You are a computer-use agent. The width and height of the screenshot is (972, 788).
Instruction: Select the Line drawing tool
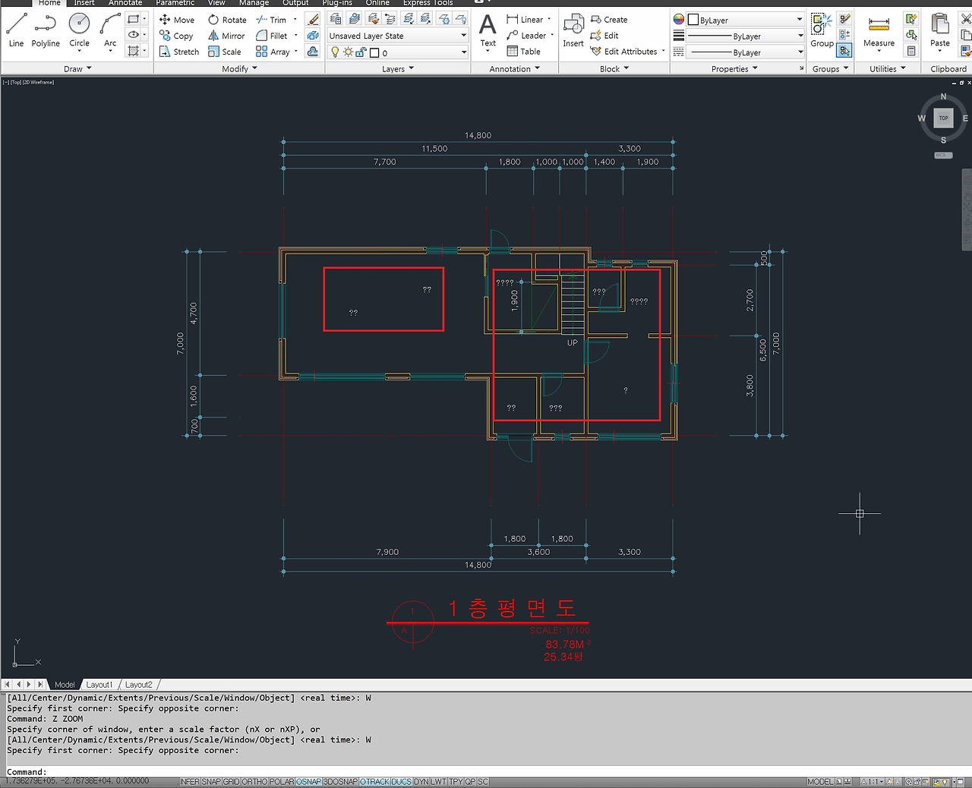point(16,30)
